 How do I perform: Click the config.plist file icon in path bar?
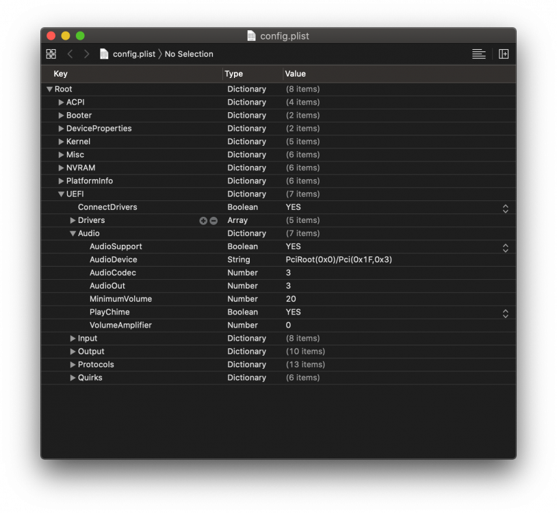pyautogui.click(x=104, y=54)
